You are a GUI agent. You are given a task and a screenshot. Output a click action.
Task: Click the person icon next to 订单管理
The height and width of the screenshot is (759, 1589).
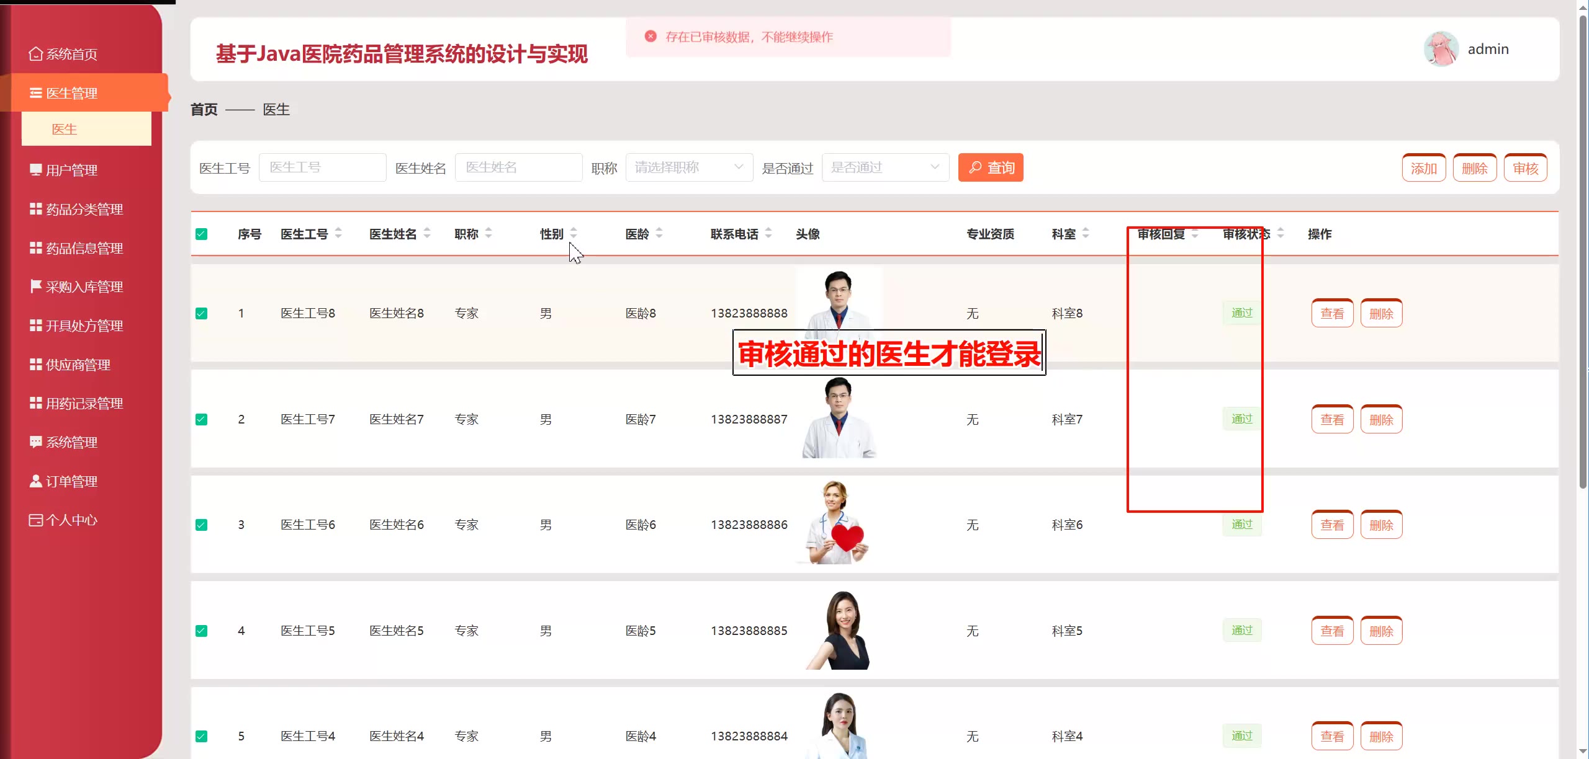pyautogui.click(x=35, y=481)
